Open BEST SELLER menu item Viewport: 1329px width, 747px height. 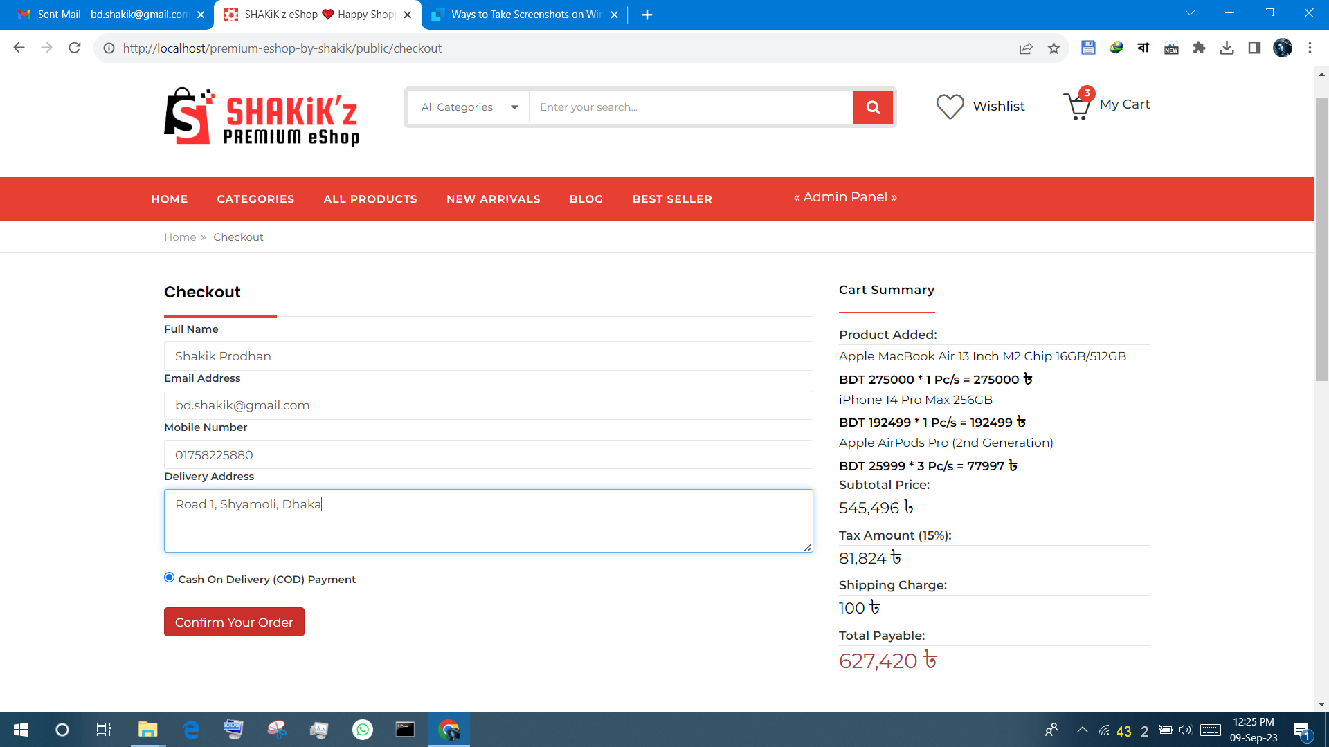tap(672, 199)
